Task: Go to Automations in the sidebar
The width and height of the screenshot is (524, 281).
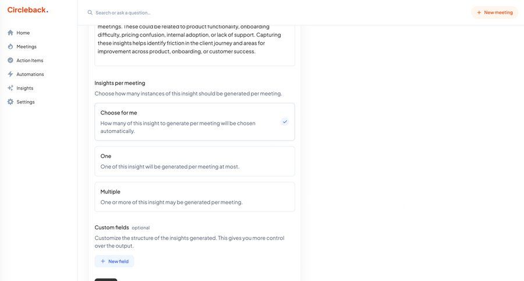Action: tap(30, 74)
